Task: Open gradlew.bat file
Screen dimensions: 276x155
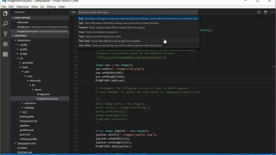Action: coord(27,130)
